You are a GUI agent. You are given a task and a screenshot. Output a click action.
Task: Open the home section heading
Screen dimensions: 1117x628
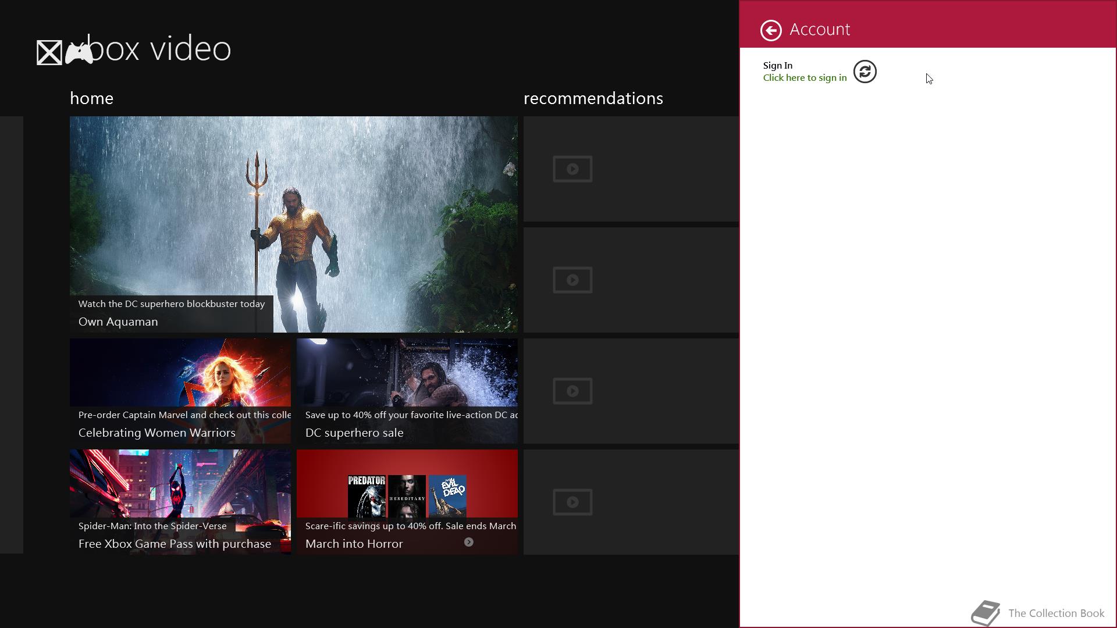pyautogui.click(x=91, y=98)
